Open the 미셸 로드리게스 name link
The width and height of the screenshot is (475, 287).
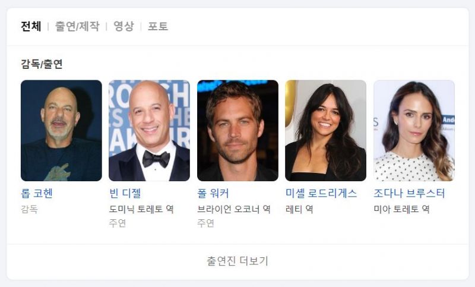tap(321, 193)
